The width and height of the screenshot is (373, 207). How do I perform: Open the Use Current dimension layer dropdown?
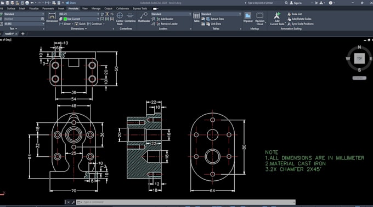[x=81, y=19]
